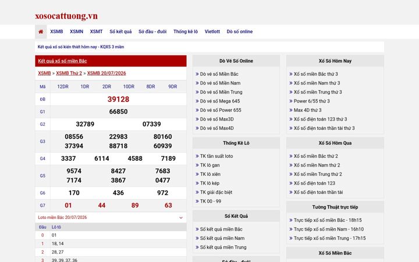The image size is (419, 262).
Task: Open Trực tiếp xổ số miền Bắc - 18h15
Action: coord(328,220)
